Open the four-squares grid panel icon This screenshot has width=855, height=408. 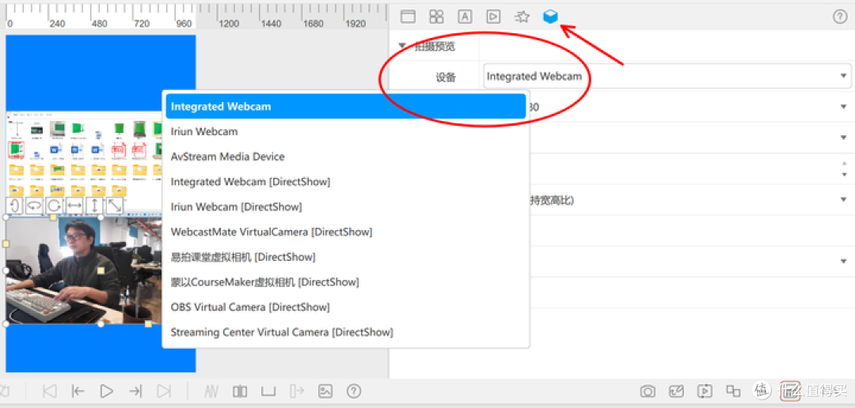[x=436, y=17]
